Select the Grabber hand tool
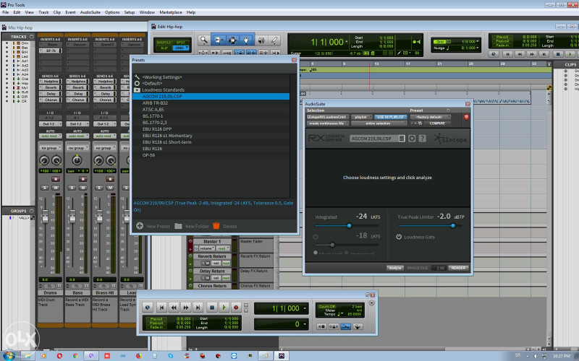579x361 pixels. 246,40
